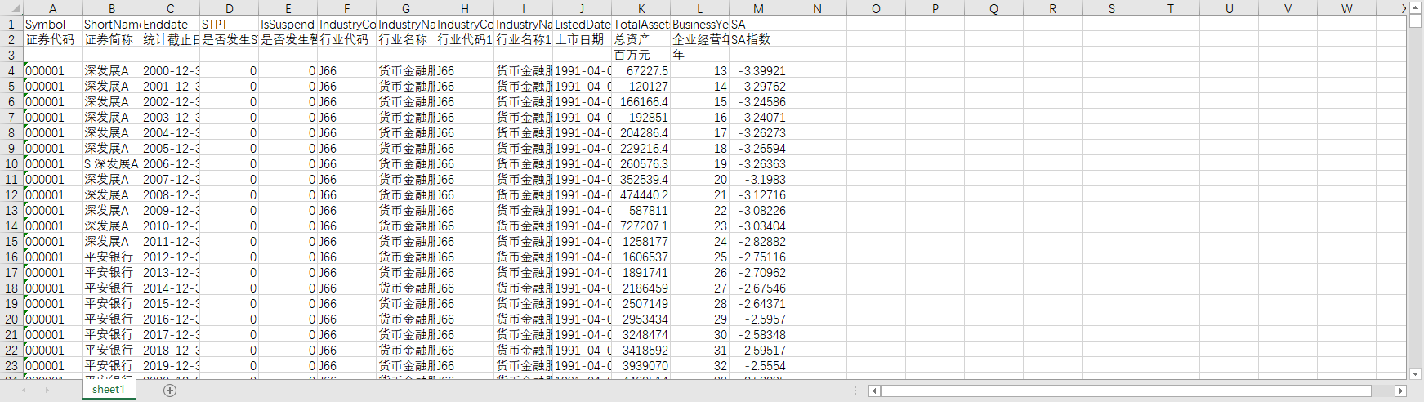Click the vertical scrollbar down arrow
The image size is (1424, 402).
(1415, 374)
